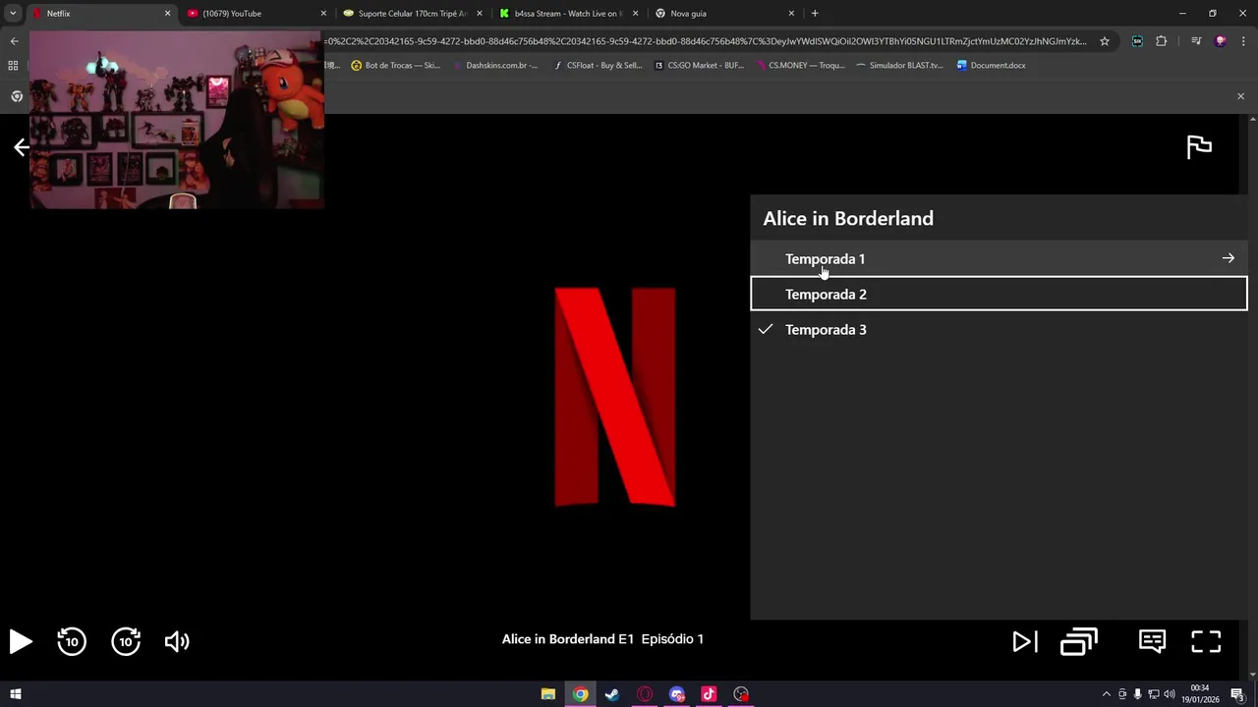The height and width of the screenshot is (707, 1258).
Task: Select Temporada 2
Action: pyautogui.click(x=999, y=294)
